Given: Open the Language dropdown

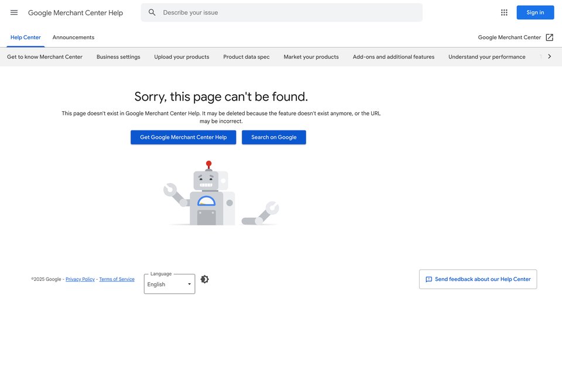Looking at the screenshot, I should (170, 284).
